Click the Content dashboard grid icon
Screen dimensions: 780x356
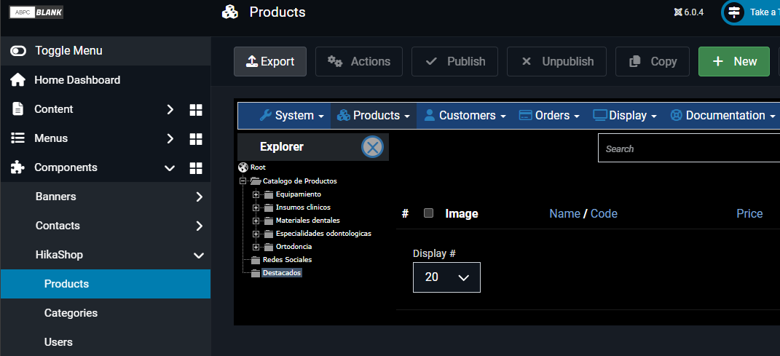tap(195, 109)
